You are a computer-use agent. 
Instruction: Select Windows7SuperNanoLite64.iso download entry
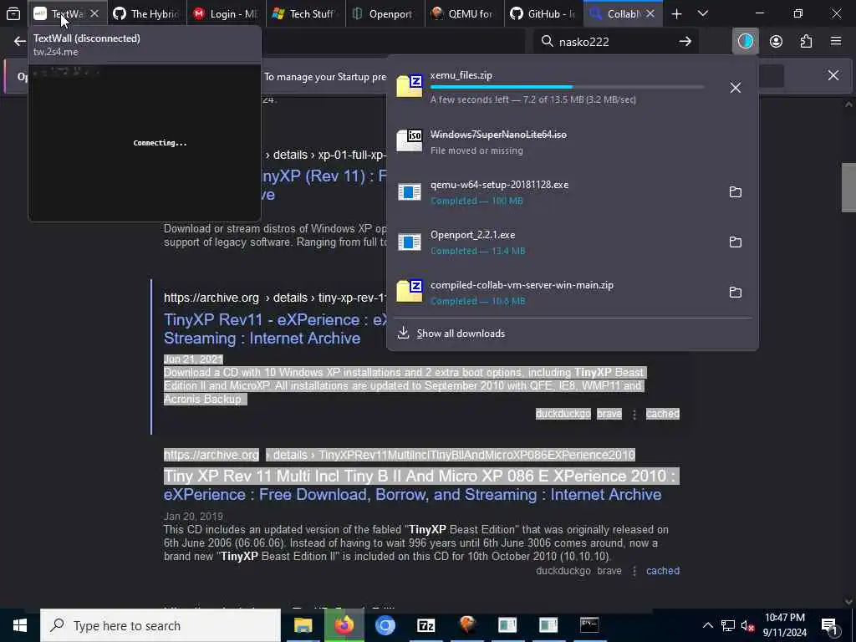(x=572, y=141)
